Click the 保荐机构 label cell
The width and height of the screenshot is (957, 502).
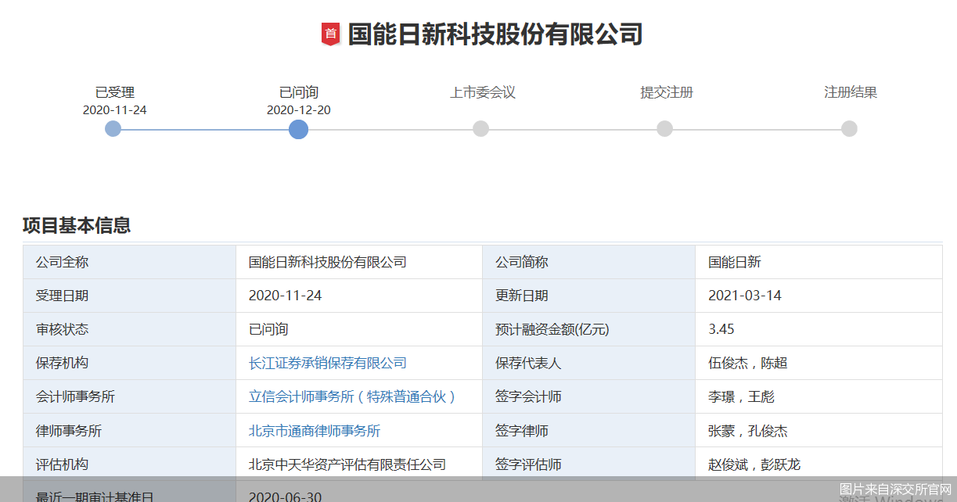click(x=130, y=363)
